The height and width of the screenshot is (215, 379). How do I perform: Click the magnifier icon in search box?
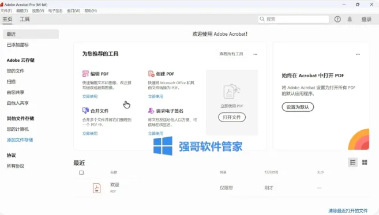(262, 19)
